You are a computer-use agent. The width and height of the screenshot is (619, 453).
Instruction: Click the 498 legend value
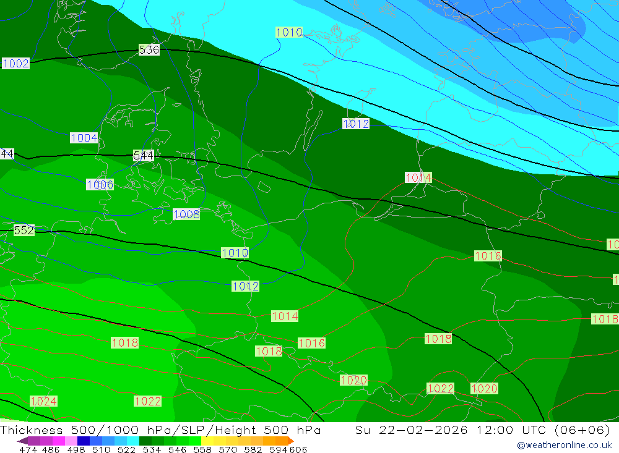pyautogui.click(x=76, y=450)
